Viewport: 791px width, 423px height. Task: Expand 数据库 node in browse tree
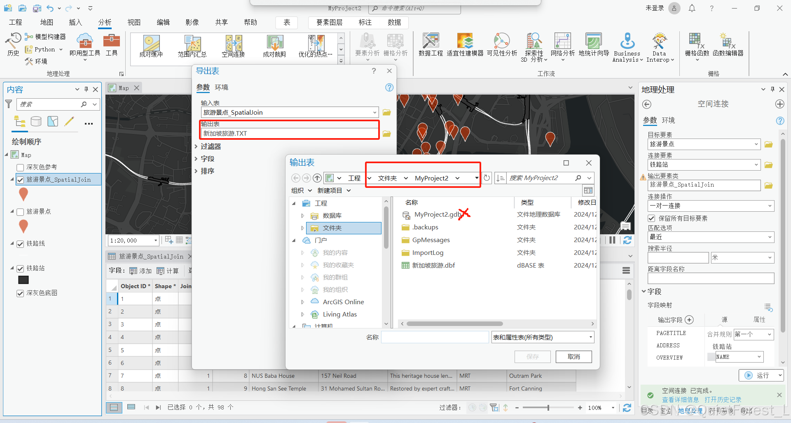(x=303, y=216)
